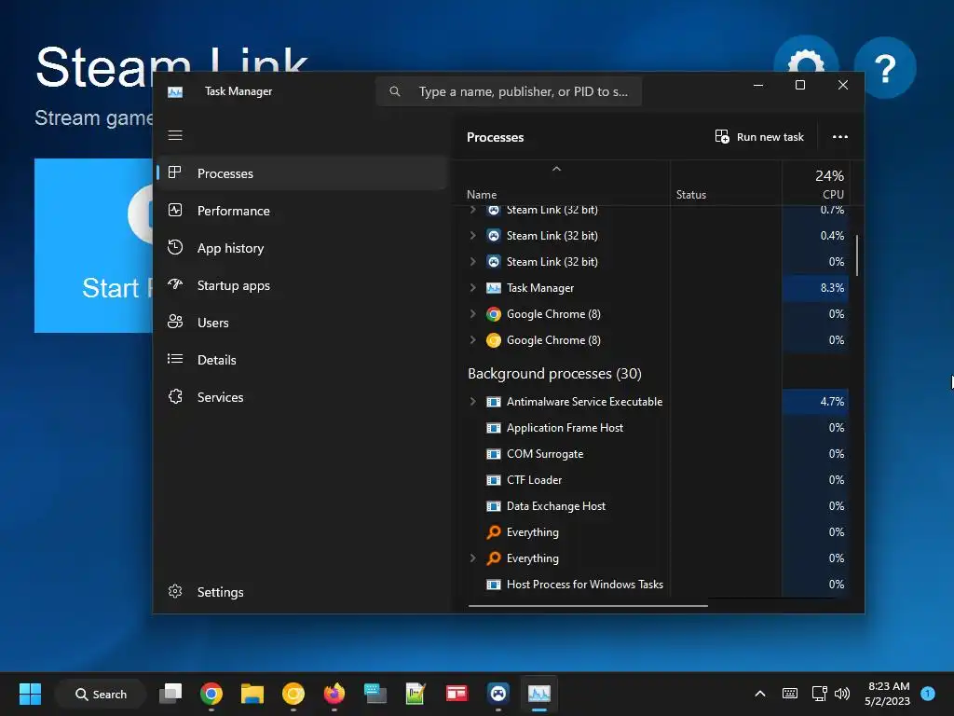The image size is (954, 716).
Task: Open File Explorer from the taskbar
Action: (252, 694)
